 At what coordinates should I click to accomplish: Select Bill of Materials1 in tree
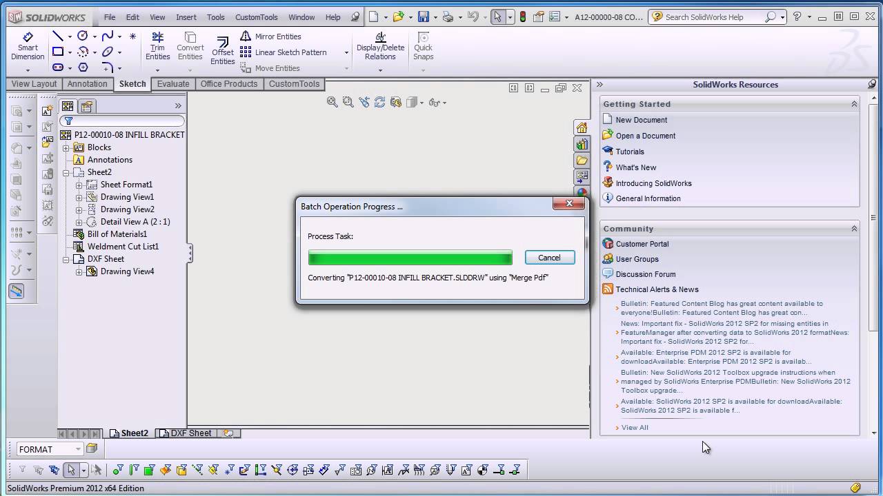click(x=117, y=234)
